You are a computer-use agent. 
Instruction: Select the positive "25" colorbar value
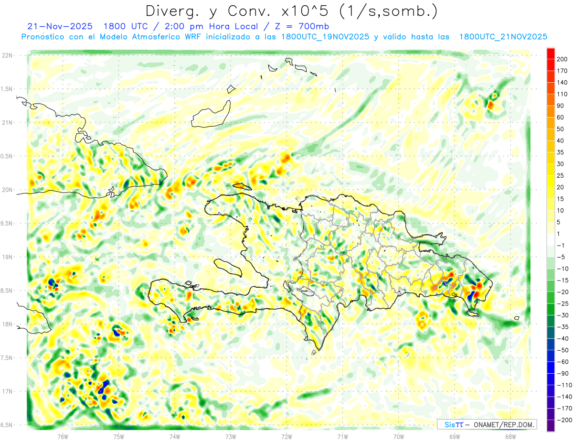click(x=561, y=176)
